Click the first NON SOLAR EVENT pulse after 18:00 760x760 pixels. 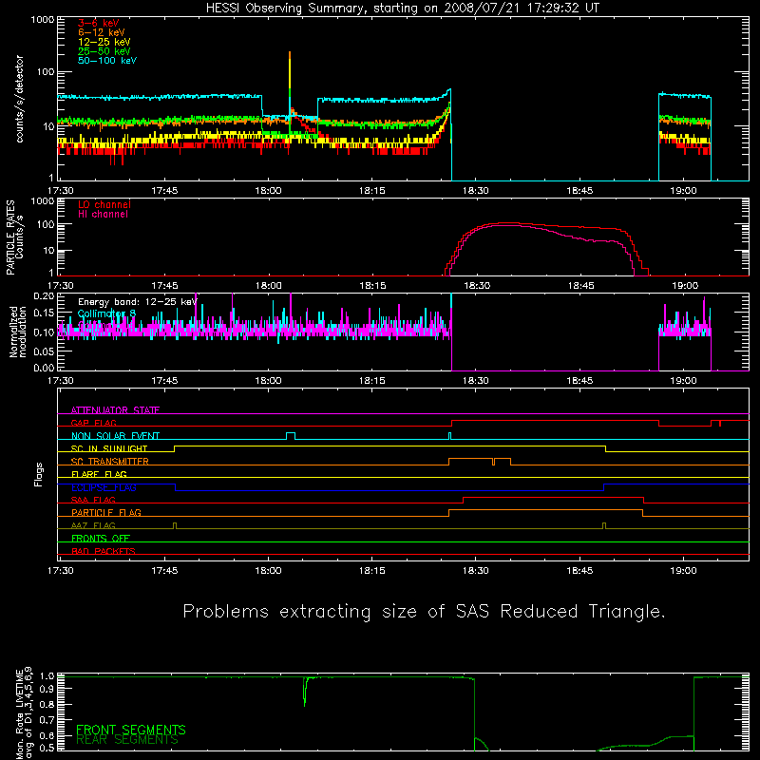click(x=291, y=436)
